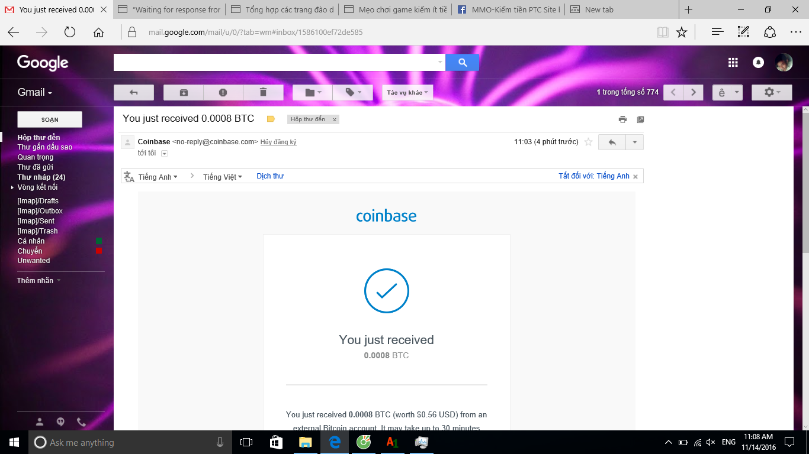Open 'Thư gắn dấu sao' starred mail
Image resolution: width=809 pixels, height=454 pixels.
tap(45, 147)
